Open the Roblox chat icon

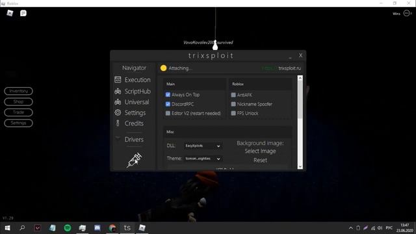click(x=23, y=13)
